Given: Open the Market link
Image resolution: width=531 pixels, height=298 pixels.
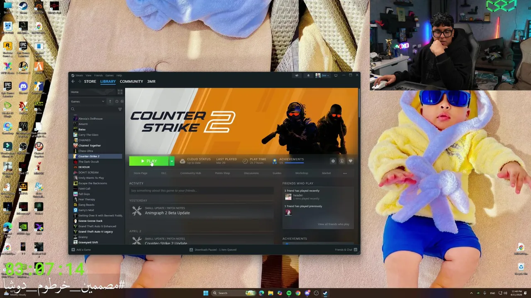Looking at the screenshot, I should pyautogui.click(x=326, y=173).
